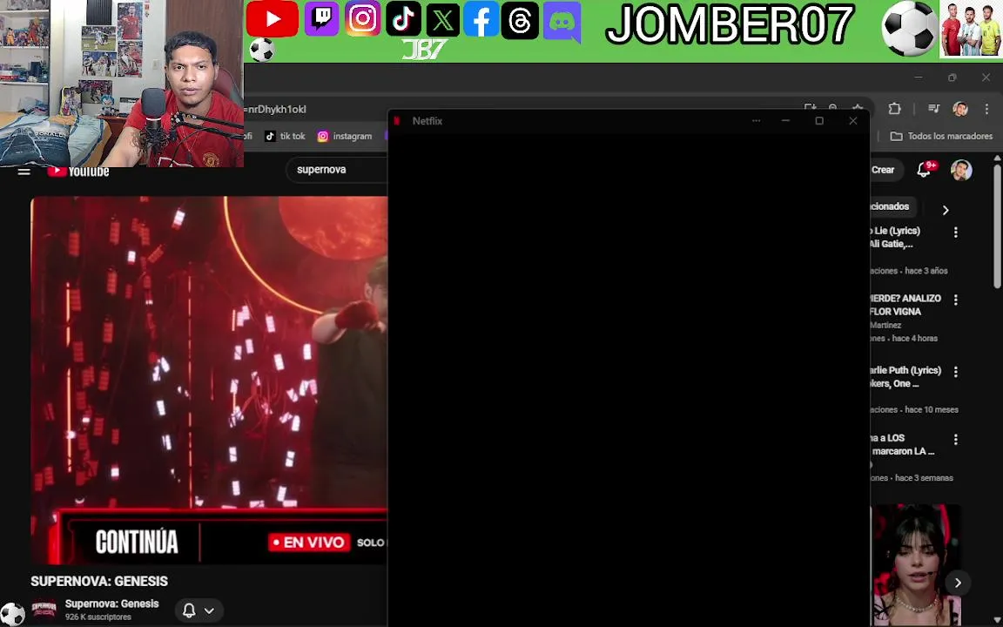The width and height of the screenshot is (1003, 627).
Task: Open options menu for the FLOR VIGNA video
Action: tap(956, 300)
